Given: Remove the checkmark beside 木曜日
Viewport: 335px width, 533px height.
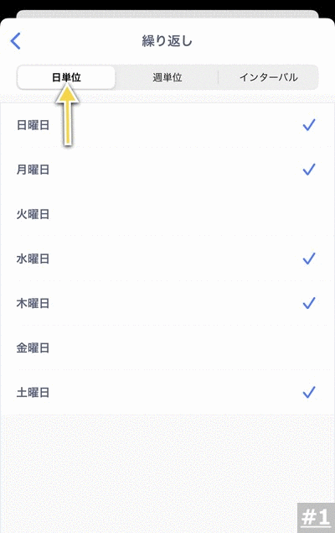Looking at the screenshot, I should (309, 303).
